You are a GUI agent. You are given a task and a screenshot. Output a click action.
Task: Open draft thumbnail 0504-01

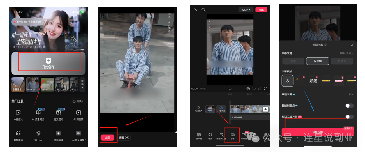click(x=32, y=85)
